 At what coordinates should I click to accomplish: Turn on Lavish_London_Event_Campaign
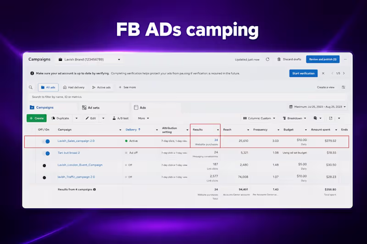coord(44,166)
